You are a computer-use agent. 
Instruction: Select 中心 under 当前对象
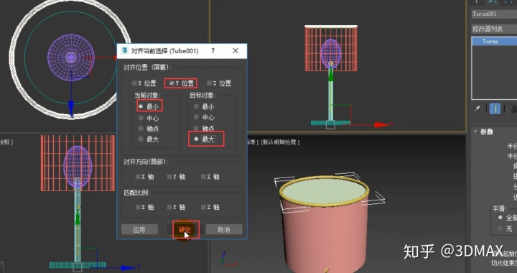(x=141, y=118)
